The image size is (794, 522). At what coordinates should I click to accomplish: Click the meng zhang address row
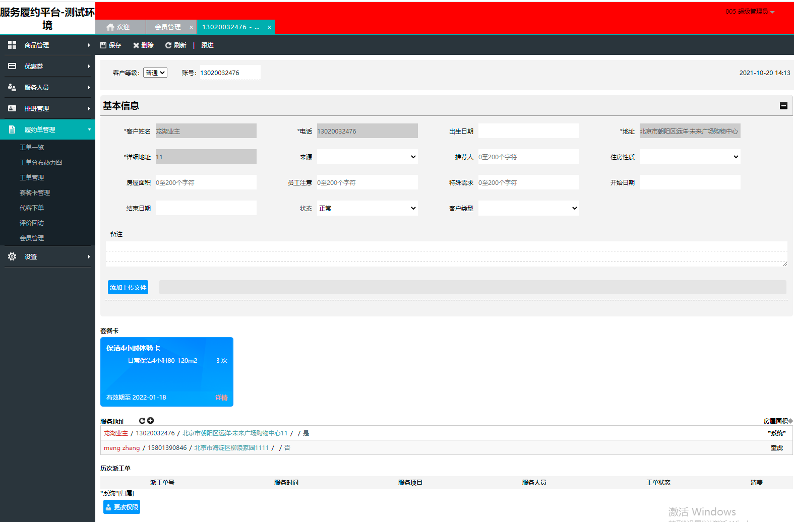click(447, 448)
